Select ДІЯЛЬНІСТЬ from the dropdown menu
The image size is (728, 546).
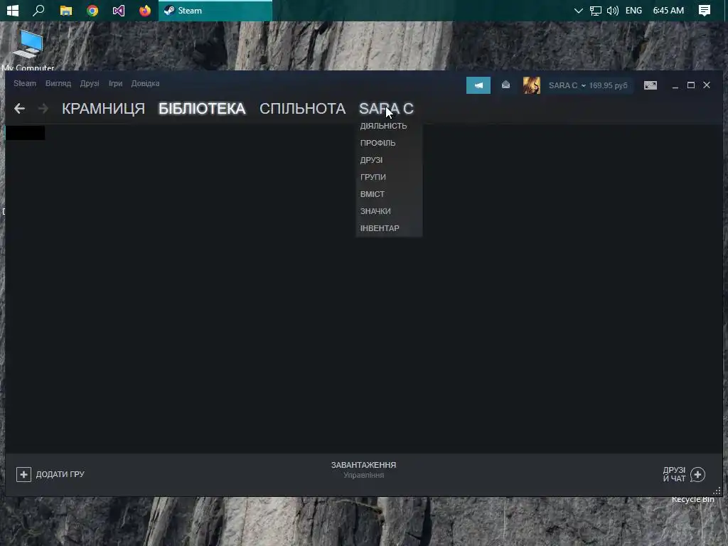(383, 126)
